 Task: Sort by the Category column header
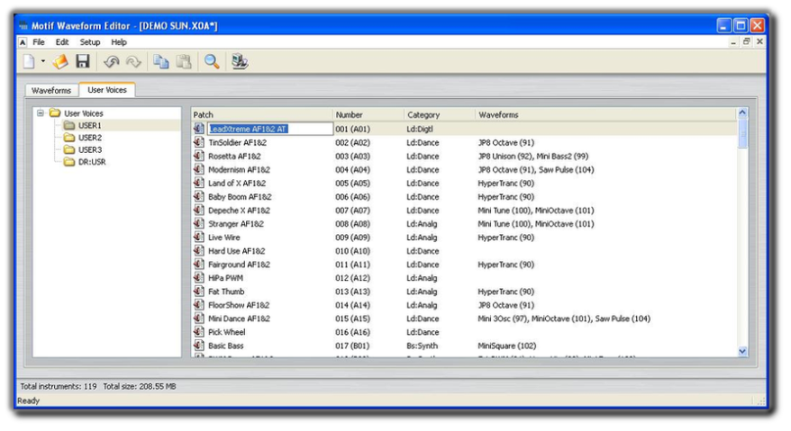tap(440, 115)
